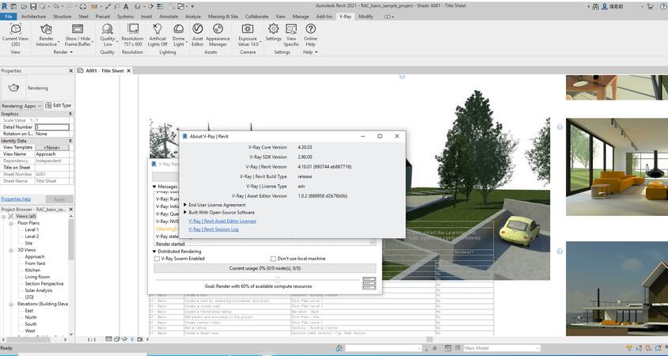The image size is (668, 356).
Task: Open V-Ray Online Help icon
Action: 310,29
